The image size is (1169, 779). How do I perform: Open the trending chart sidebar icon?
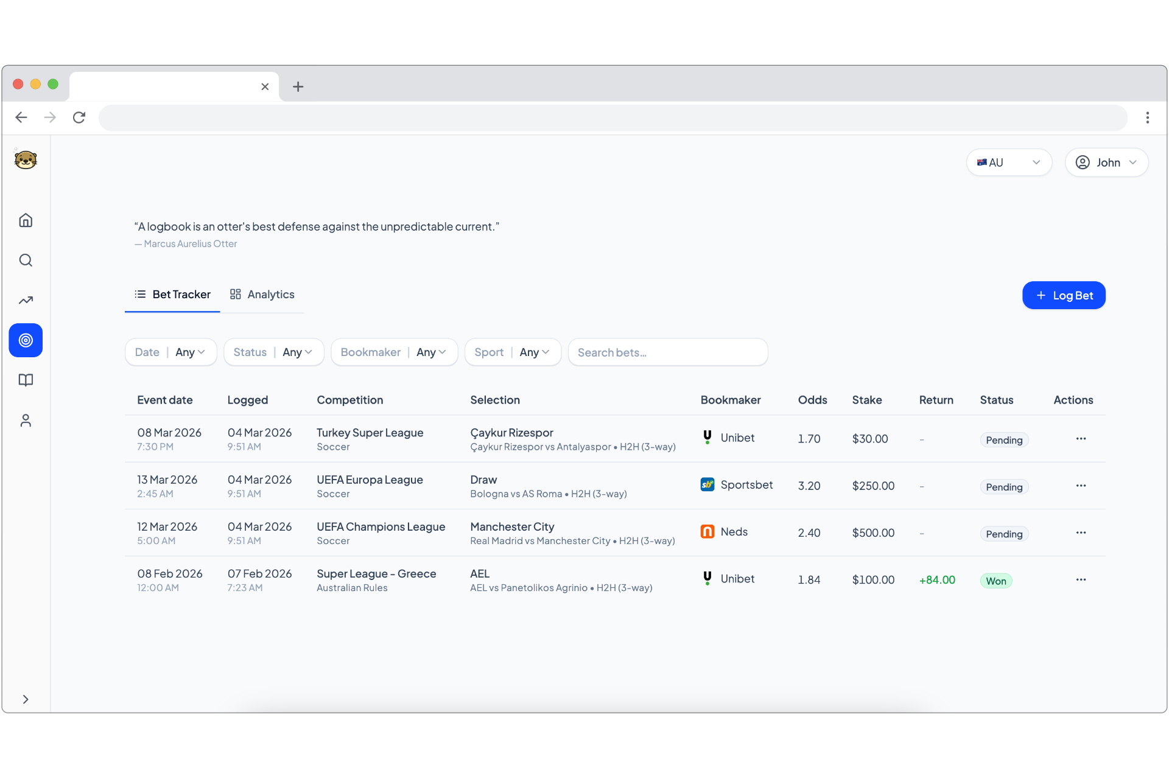click(x=26, y=300)
